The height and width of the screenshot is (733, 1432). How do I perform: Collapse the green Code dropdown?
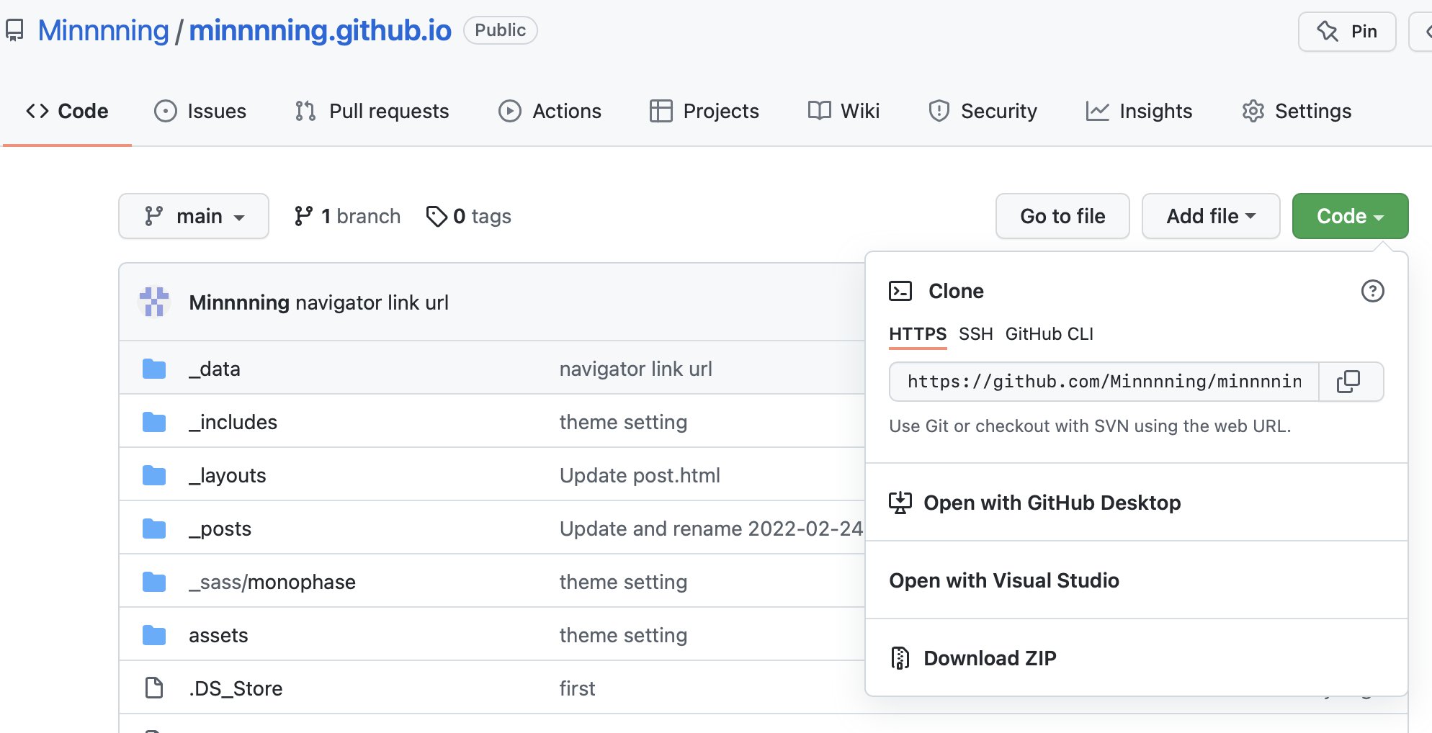tap(1350, 216)
